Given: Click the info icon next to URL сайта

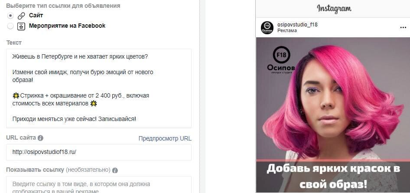Looking at the screenshot, I should (x=40, y=138).
